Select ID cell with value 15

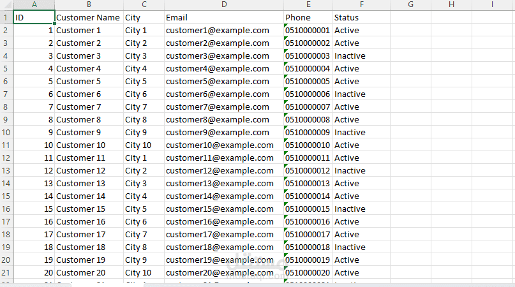pyautogui.click(x=34, y=209)
